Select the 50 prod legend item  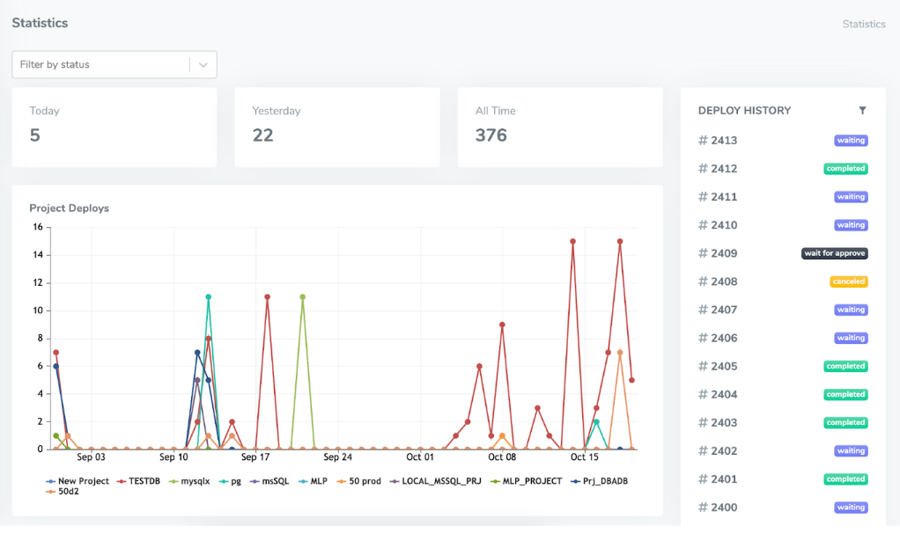click(x=359, y=481)
